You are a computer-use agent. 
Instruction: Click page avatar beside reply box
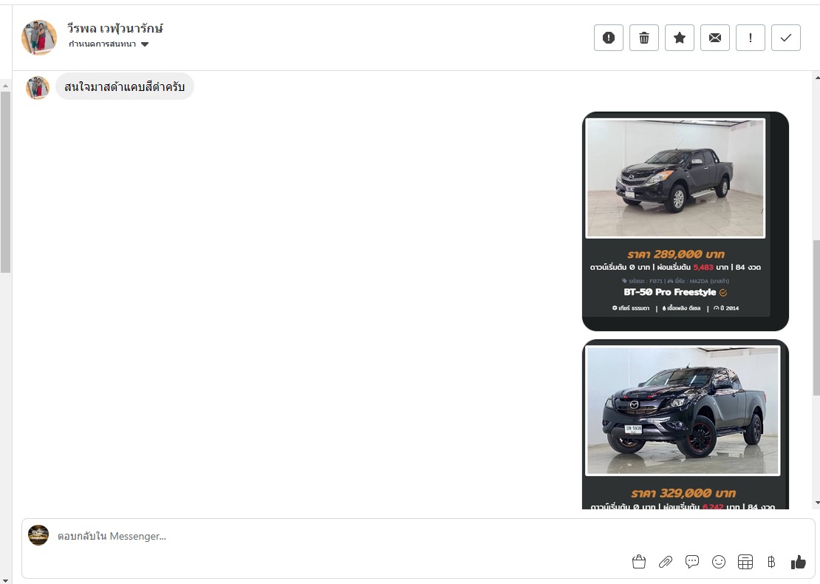(x=38, y=535)
